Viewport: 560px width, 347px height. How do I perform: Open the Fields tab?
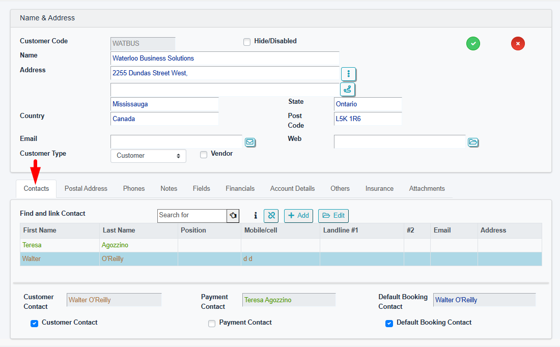point(202,188)
